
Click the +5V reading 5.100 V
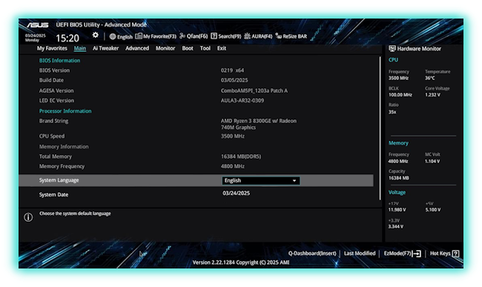tap(433, 210)
